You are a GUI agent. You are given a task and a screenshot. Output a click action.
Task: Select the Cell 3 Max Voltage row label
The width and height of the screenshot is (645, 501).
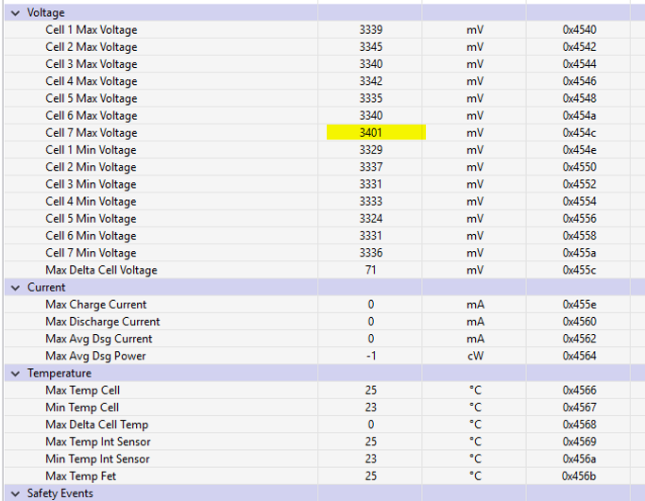point(92,64)
